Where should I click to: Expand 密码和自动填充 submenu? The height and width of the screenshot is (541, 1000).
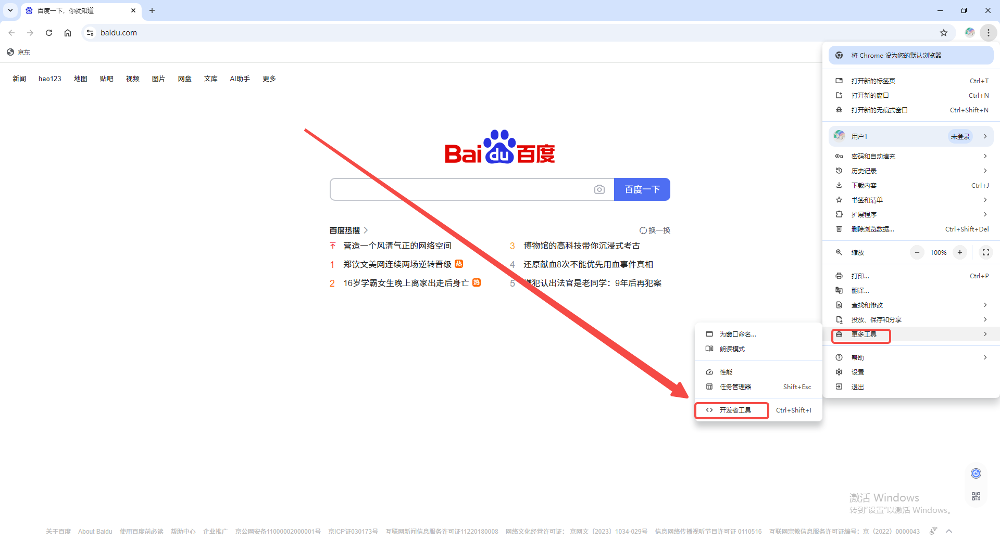[x=911, y=156]
